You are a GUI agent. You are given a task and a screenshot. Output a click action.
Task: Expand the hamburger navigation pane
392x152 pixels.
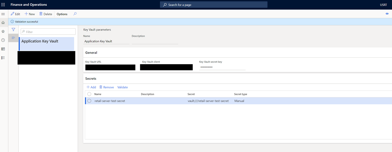[3, 14]
